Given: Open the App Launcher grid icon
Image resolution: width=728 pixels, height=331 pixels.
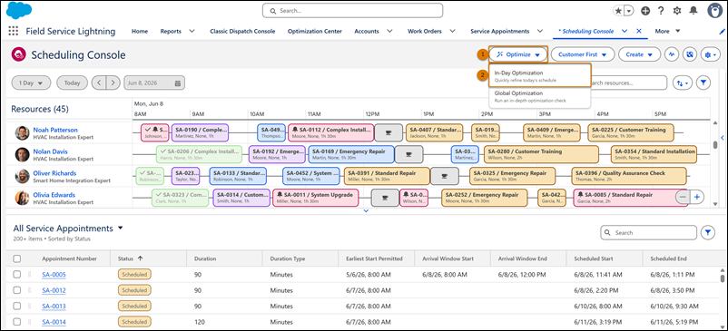Looking at the screenshot, I should (14, 31).
